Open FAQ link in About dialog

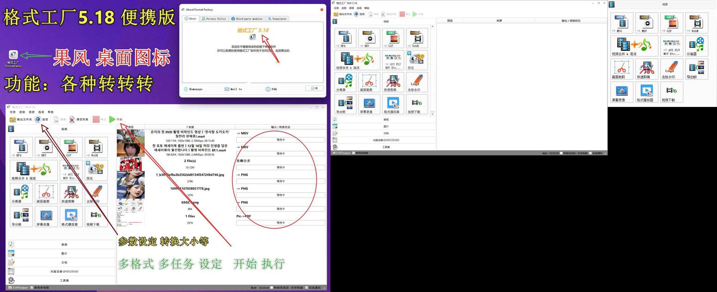(271, 89)
